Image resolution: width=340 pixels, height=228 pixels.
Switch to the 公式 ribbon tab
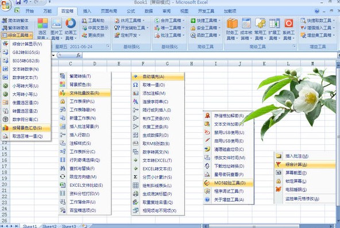[x=131, y=11]
